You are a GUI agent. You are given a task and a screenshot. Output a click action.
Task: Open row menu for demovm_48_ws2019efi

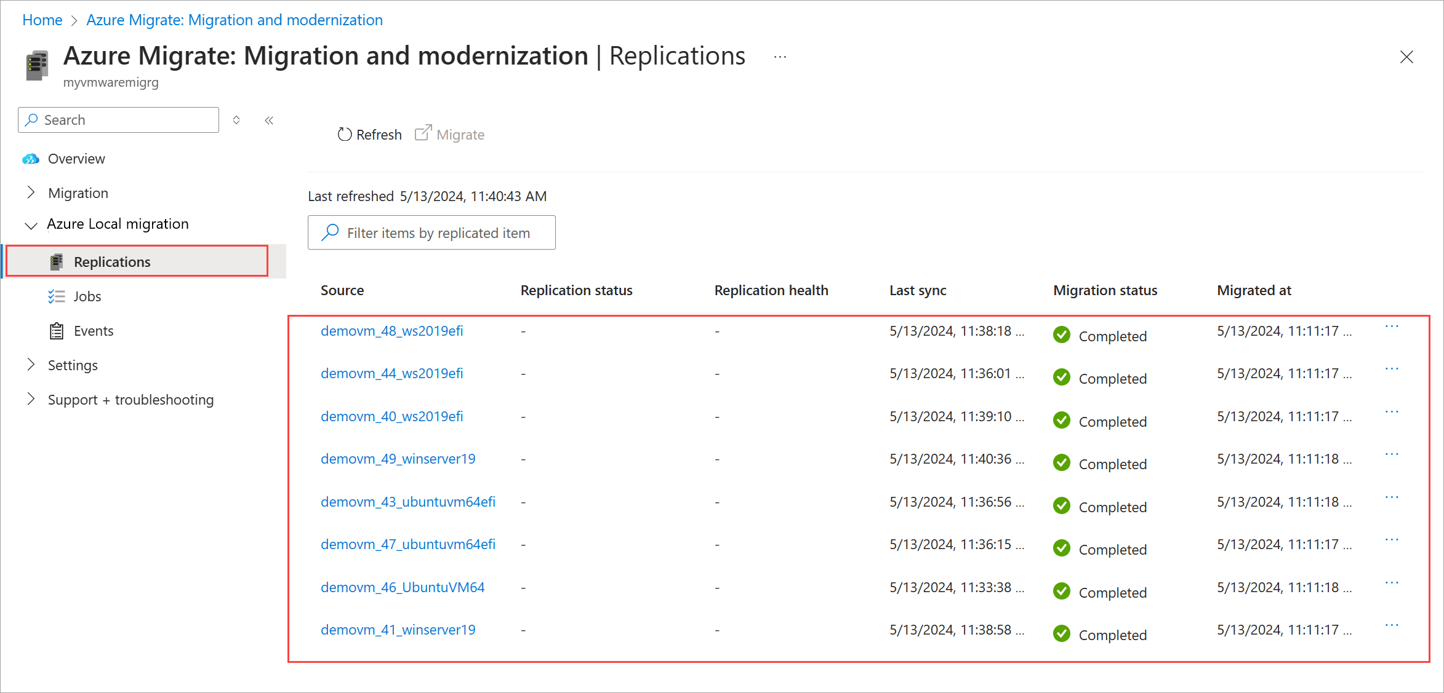point(1392,327)
